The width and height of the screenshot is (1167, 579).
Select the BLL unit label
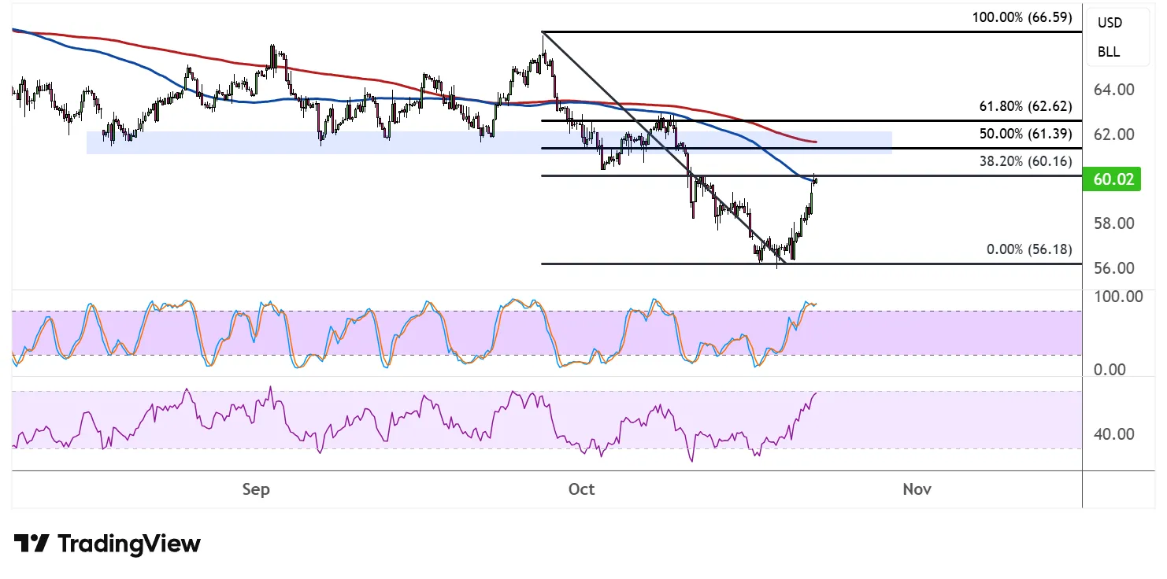tap(1109, 53)
